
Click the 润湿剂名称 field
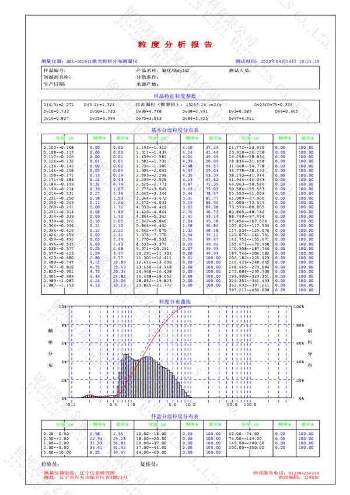57,77
